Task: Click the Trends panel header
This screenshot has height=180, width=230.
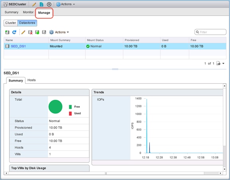Action: pyautogui.click(x=157, y=92)
